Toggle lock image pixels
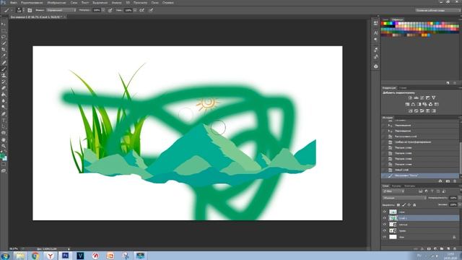This screenshot has height=260, width=462. (404, 205)
